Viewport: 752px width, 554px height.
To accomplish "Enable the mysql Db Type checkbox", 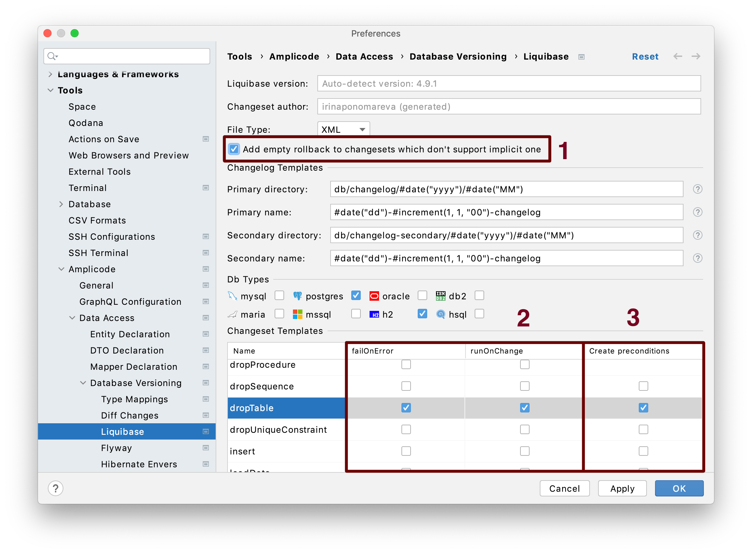I will coord(279,296).
